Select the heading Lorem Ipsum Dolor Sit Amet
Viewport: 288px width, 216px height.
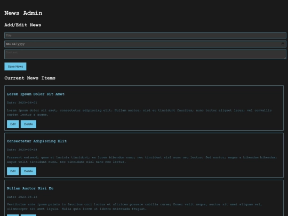click(36, 94)
